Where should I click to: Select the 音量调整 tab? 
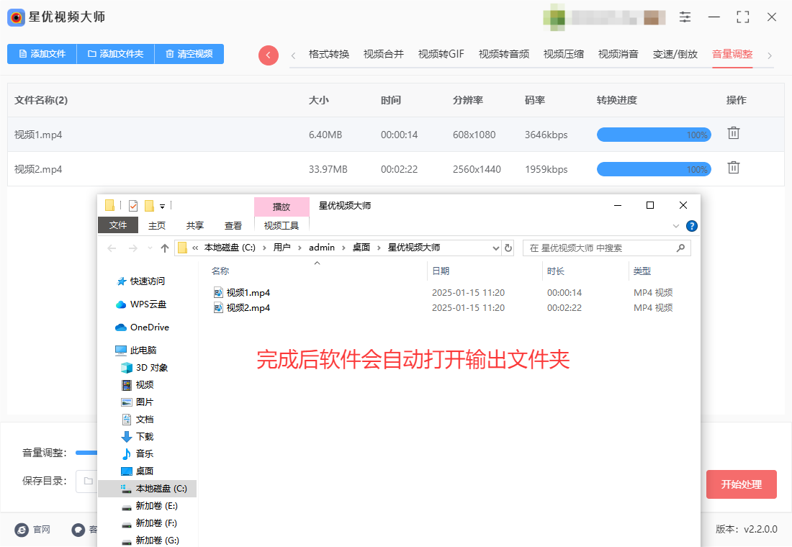732,54
